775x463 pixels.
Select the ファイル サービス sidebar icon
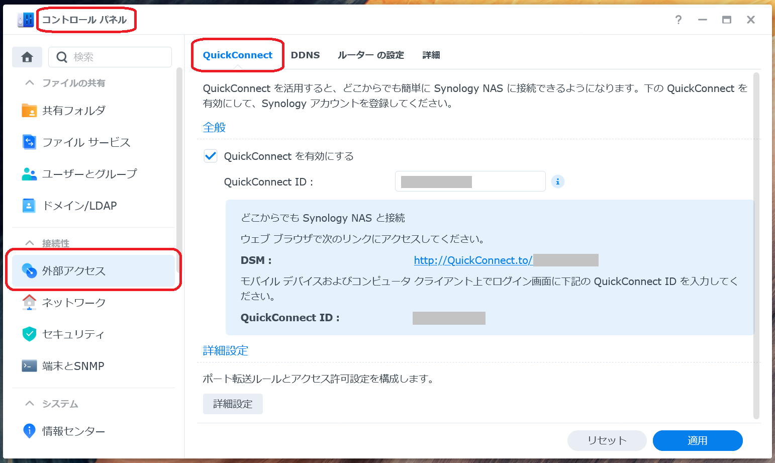[29, 142]
